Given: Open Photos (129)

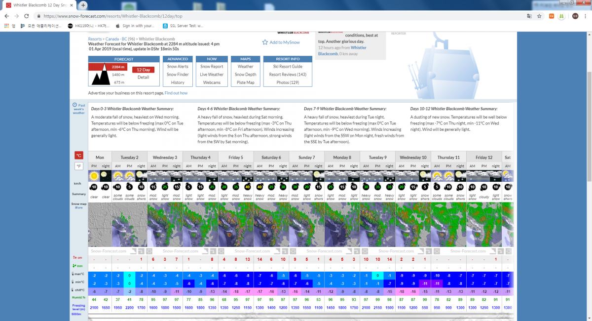Looking at the screenshot, I should tap(288, 82).
